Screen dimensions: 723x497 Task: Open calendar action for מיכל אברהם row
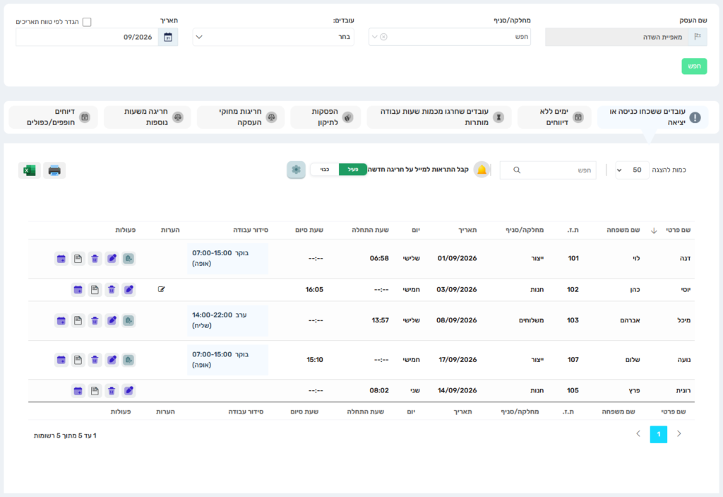pyautogui.click(x=61, y=320)
